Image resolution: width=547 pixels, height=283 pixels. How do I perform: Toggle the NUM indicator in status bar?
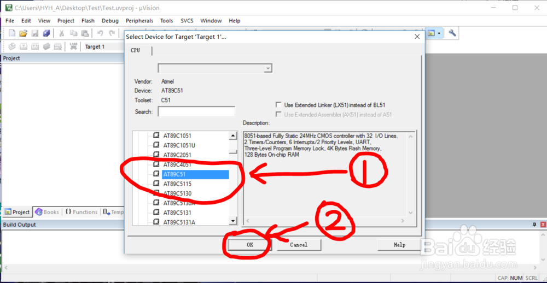click(516, 278)
